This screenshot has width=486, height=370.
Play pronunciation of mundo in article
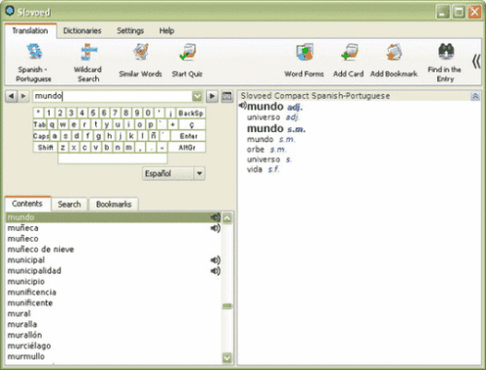click(242, 106)
